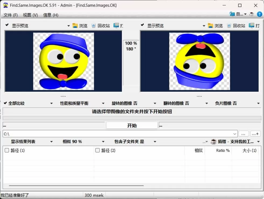Toggle the left 显示预览 preview checkmark

pos(6,25)
